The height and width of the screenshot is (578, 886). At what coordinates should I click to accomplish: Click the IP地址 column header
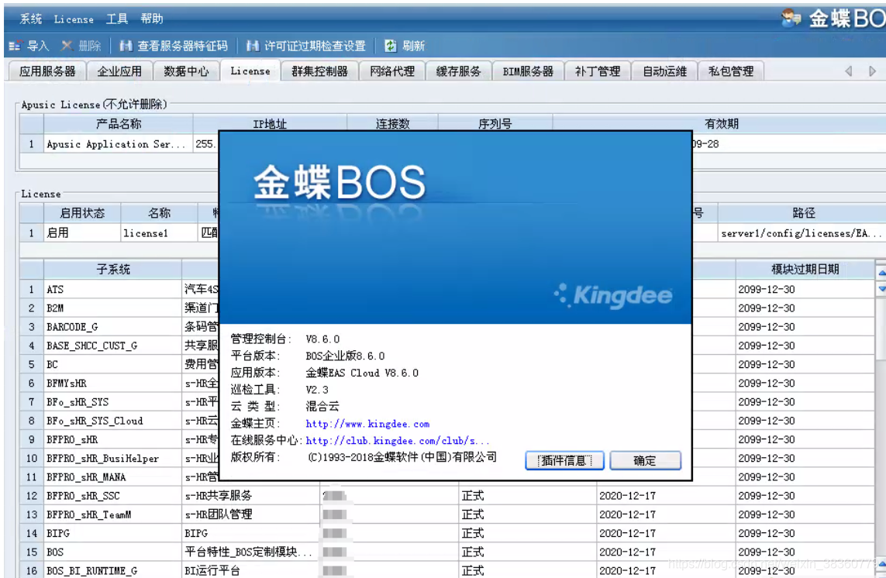[270, 124]
